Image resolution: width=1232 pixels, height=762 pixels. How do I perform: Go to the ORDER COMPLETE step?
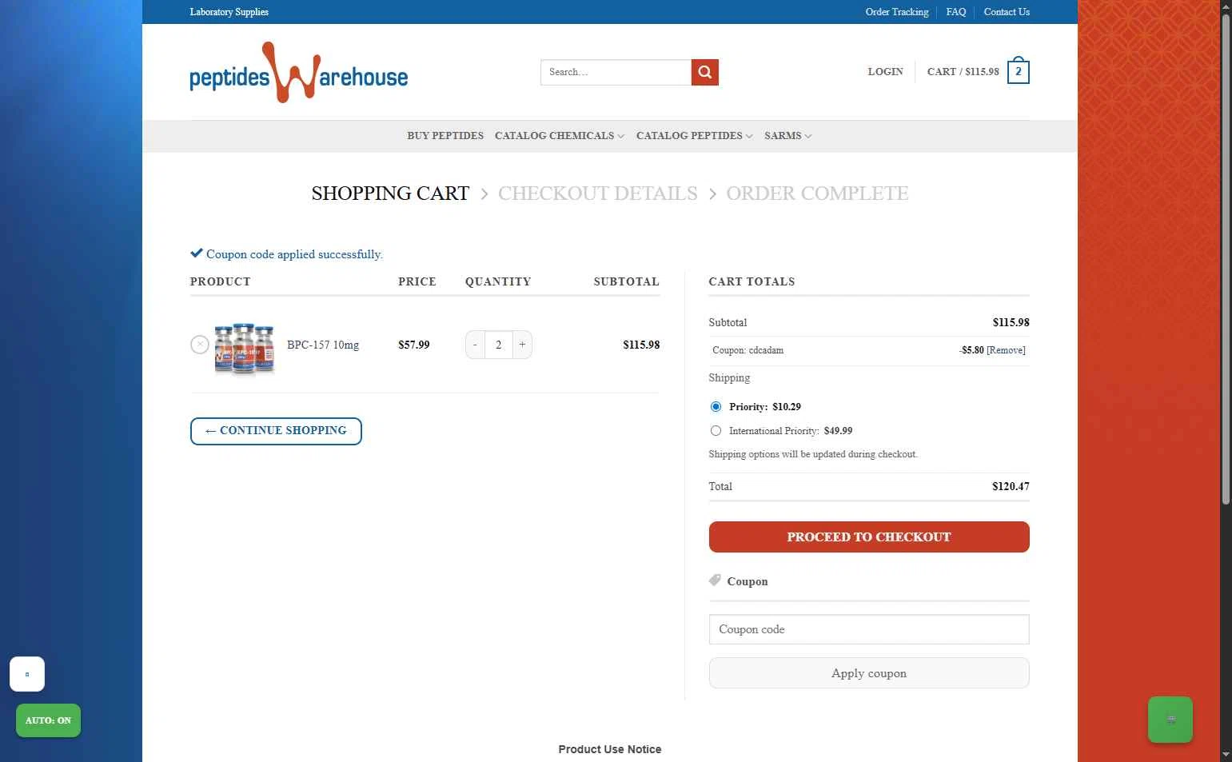817,193
